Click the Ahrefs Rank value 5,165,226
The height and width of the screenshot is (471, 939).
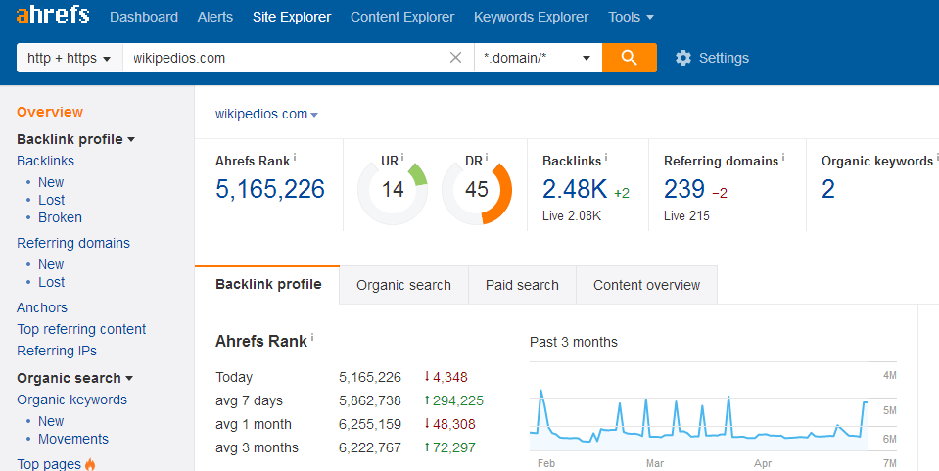[270, 189]
